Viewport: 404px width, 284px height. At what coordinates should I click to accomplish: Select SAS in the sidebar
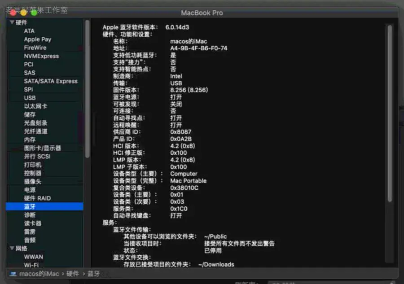pos(30,73)
